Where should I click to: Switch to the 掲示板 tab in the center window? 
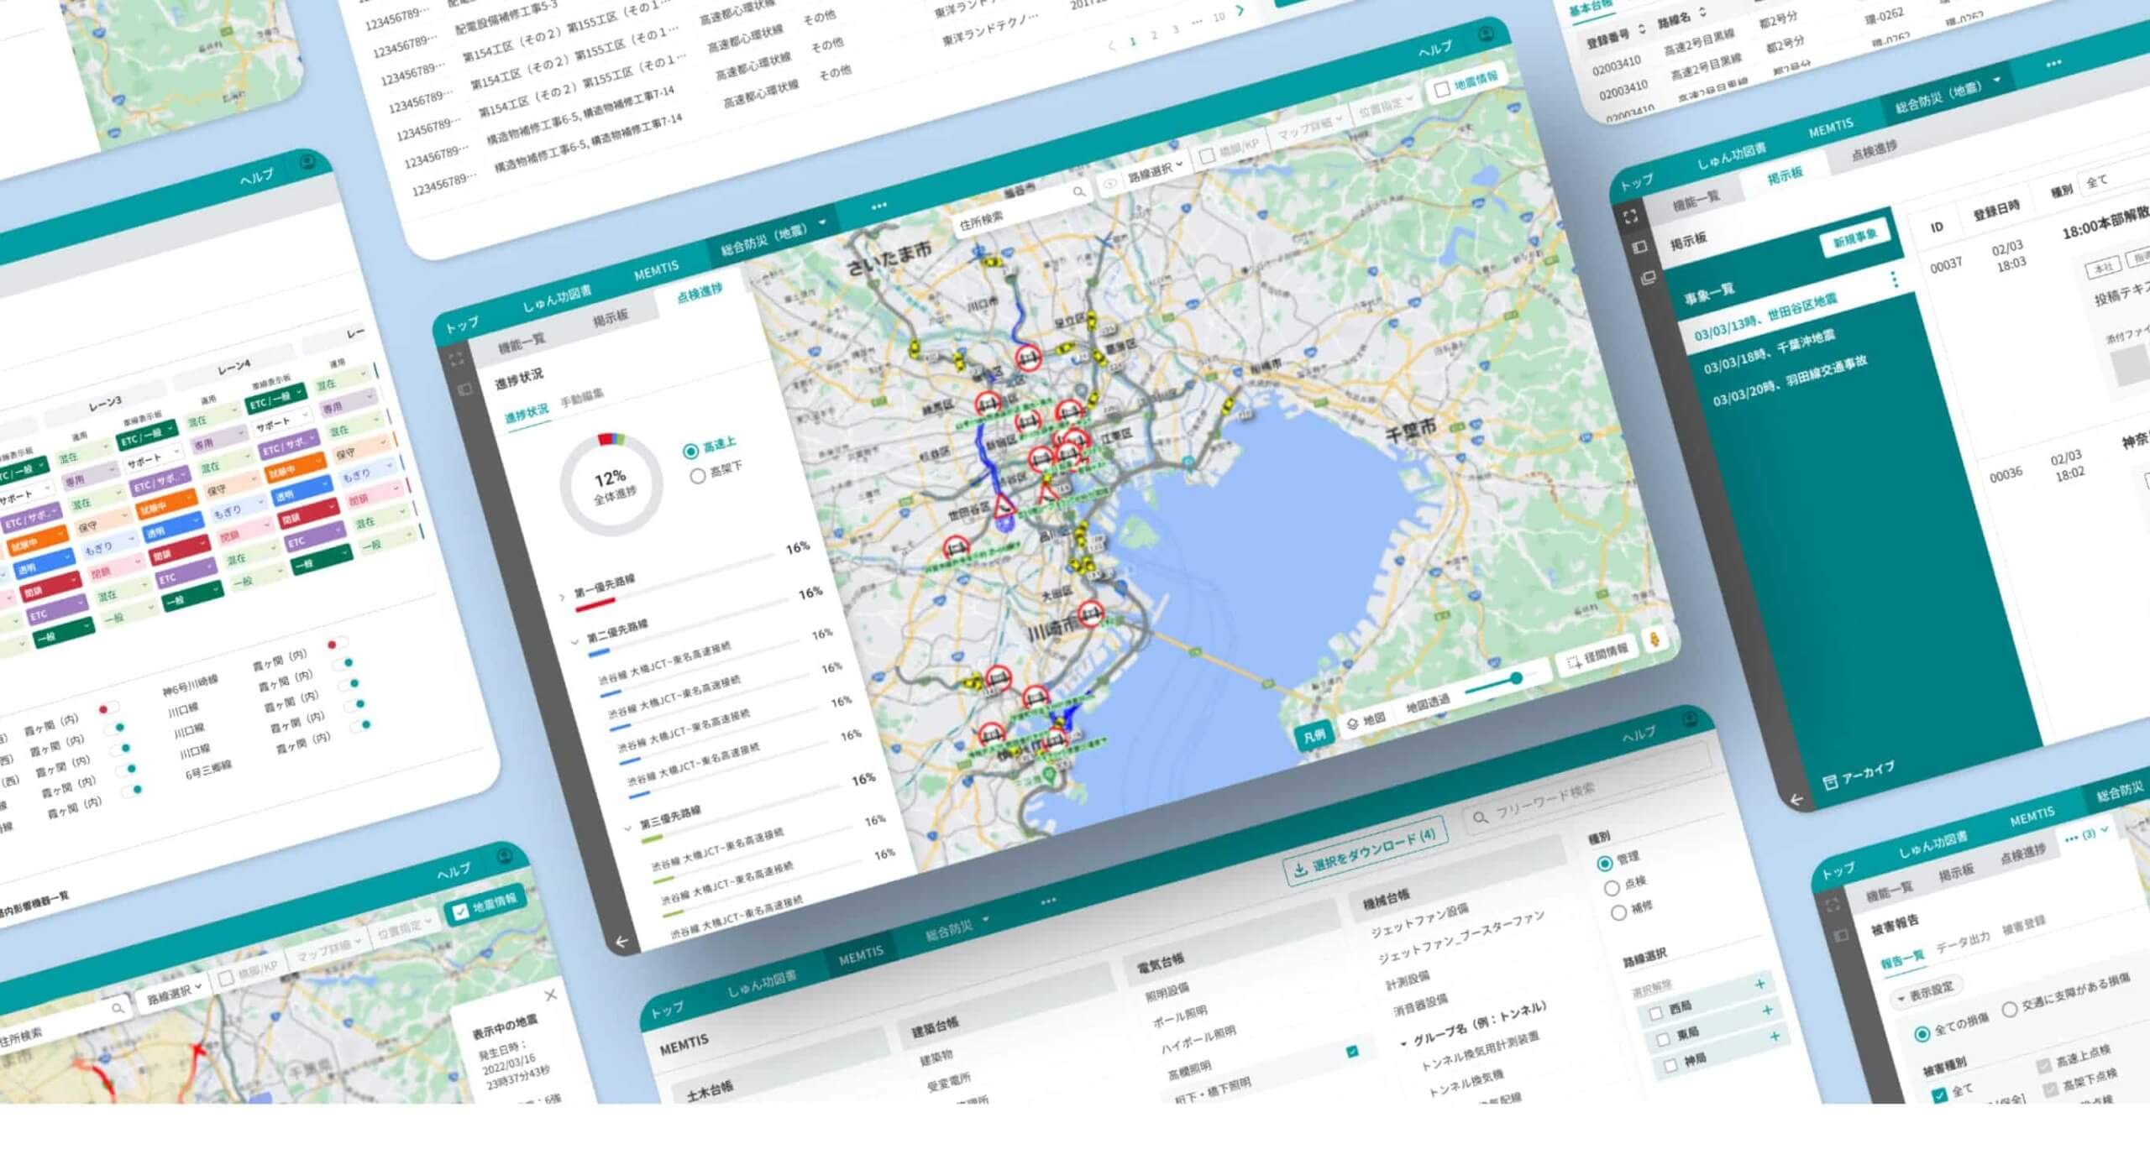tap(611, 316)
